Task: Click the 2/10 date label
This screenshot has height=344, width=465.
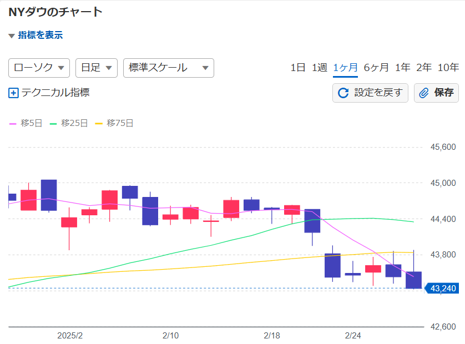Action: [170, 335]
